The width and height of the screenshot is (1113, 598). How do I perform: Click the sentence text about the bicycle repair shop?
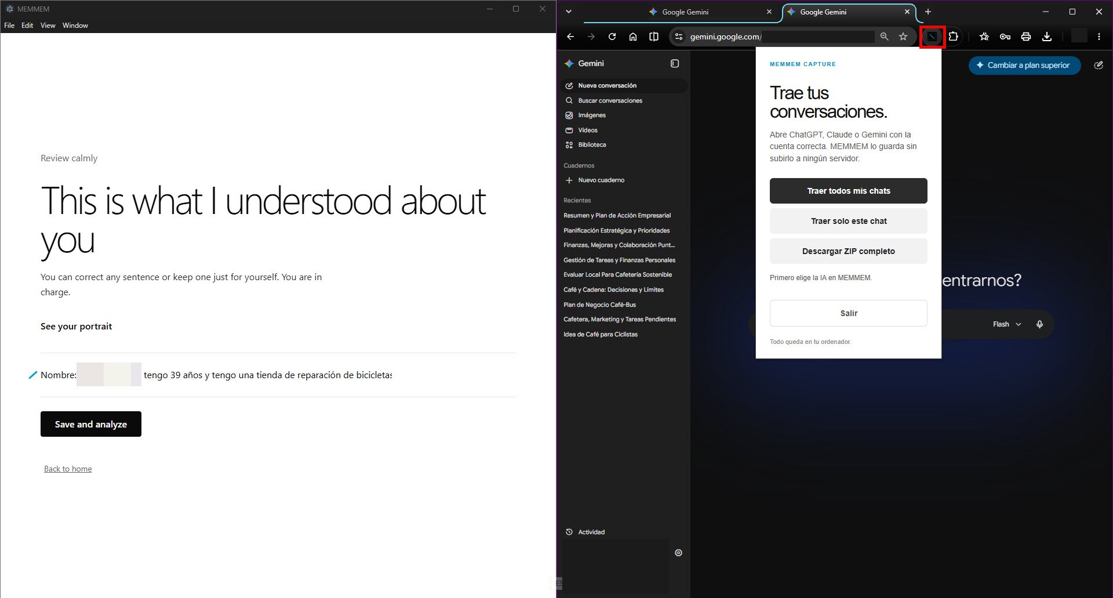click(x=268, y=375)
